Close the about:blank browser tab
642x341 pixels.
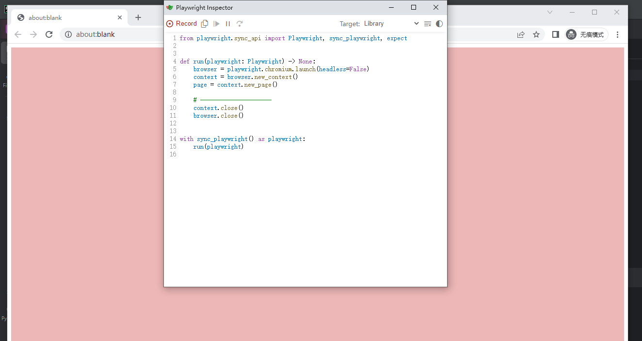tap(120, 17)
